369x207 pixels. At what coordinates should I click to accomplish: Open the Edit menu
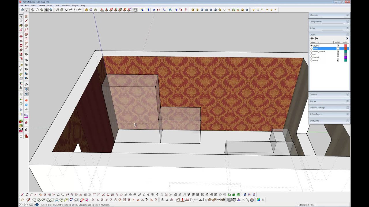27,5
